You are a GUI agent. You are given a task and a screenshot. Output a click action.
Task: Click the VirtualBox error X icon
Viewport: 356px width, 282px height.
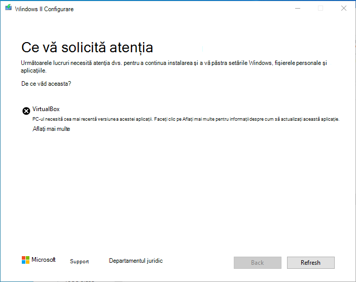(26, 111)
